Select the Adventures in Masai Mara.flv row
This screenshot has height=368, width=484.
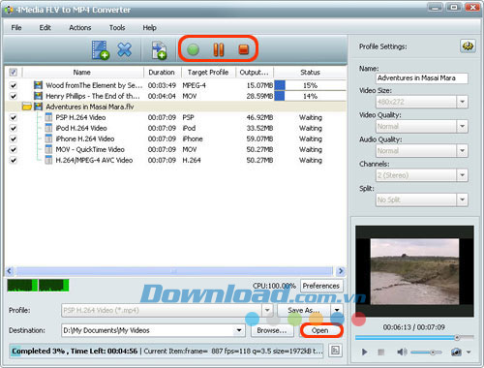(x=176, y=107)
